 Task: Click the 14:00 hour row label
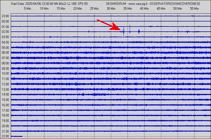(x=5, y=94)
